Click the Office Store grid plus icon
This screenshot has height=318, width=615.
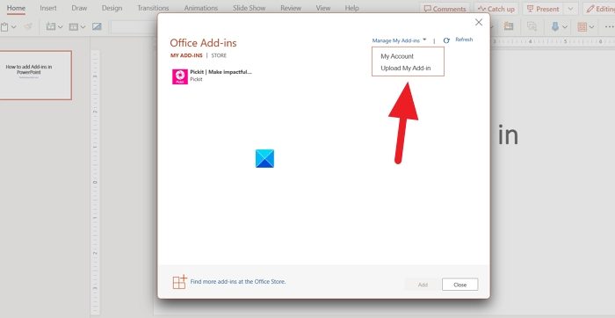click(179, 281)
